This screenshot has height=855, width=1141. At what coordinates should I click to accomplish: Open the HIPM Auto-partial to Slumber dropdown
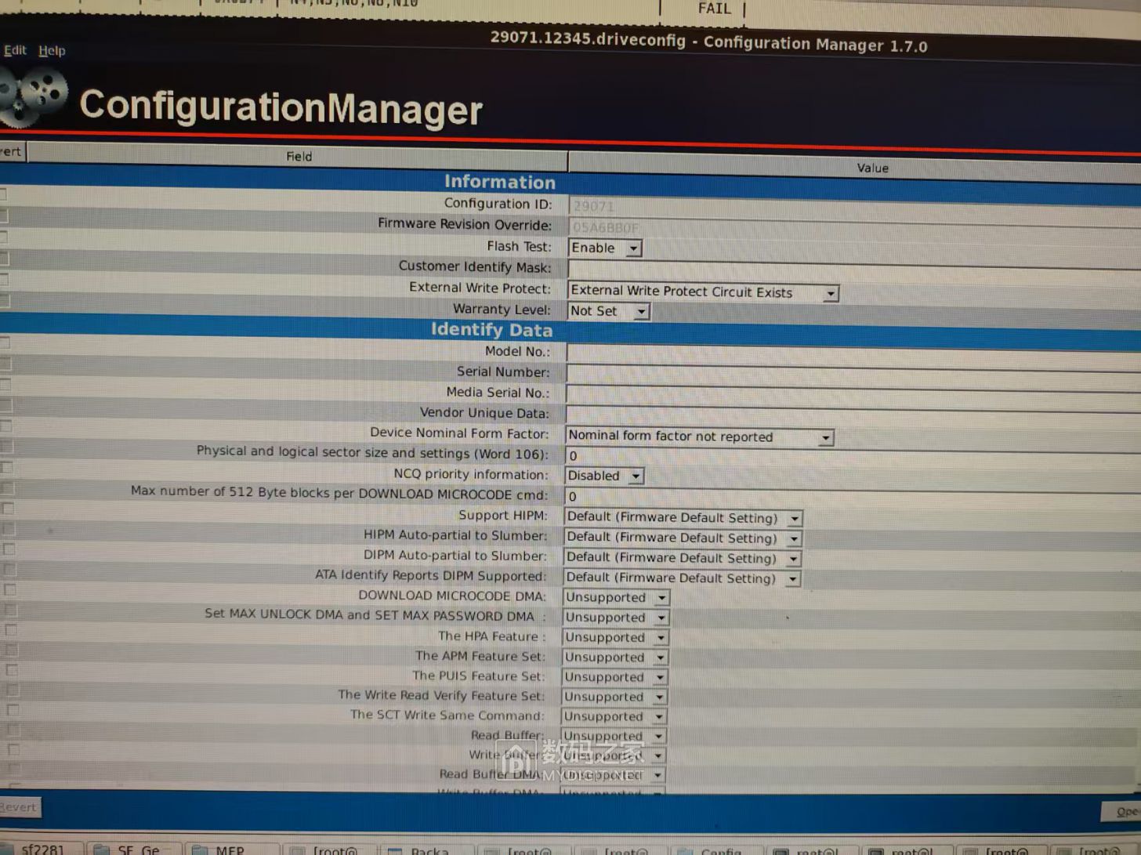pos(683,538)
